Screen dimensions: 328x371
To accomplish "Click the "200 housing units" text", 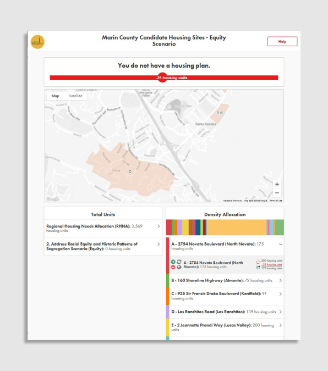I will pos(272,261).
